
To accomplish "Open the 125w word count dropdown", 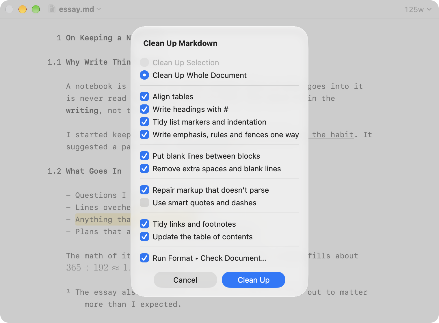I will pyautogui.click(x=418, y=10).
